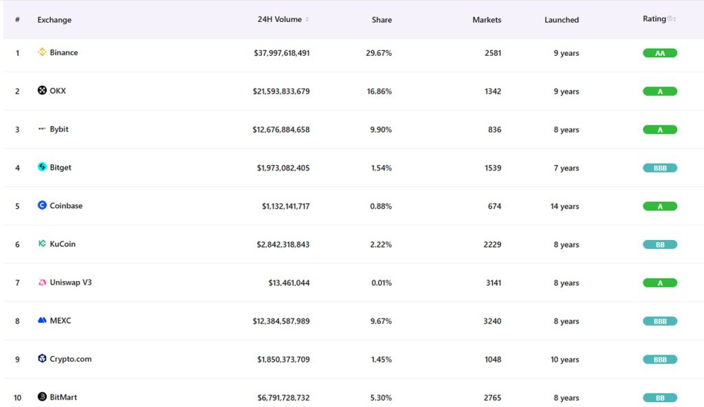The height and width of the screenshot is (407, 704).
Task: Sort by Rating arrow
Action: (674, 19)
